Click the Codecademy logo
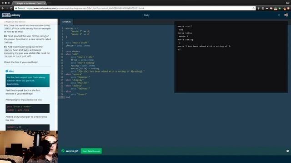 coord(11,15)
